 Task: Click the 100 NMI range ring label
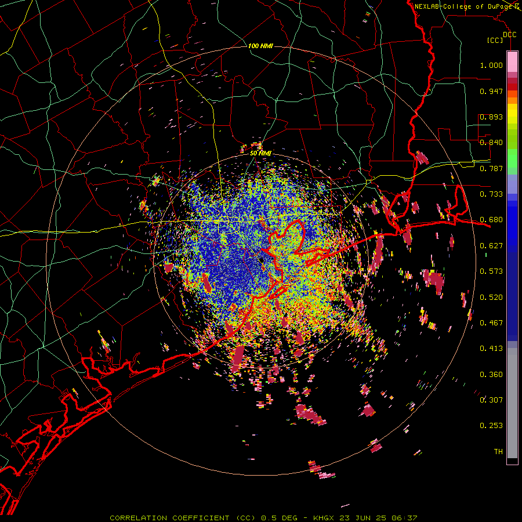(260, 46)
